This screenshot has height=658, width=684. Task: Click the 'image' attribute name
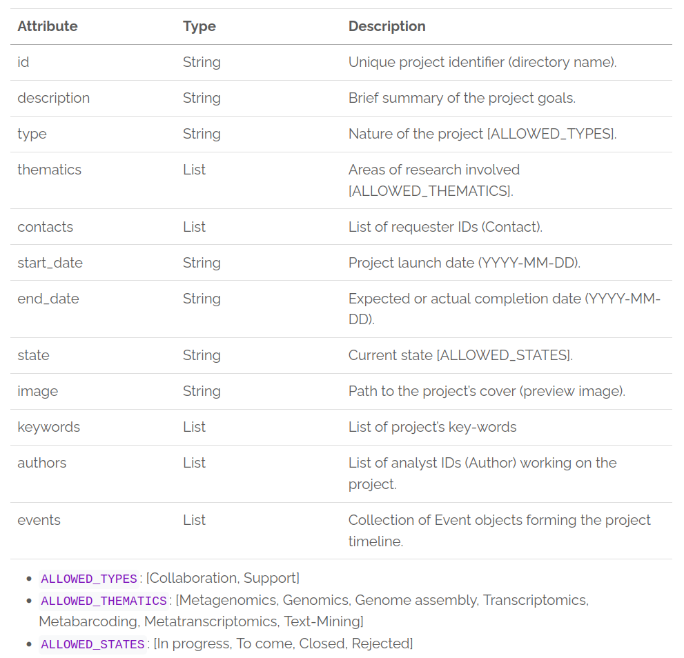coord(37,391)
